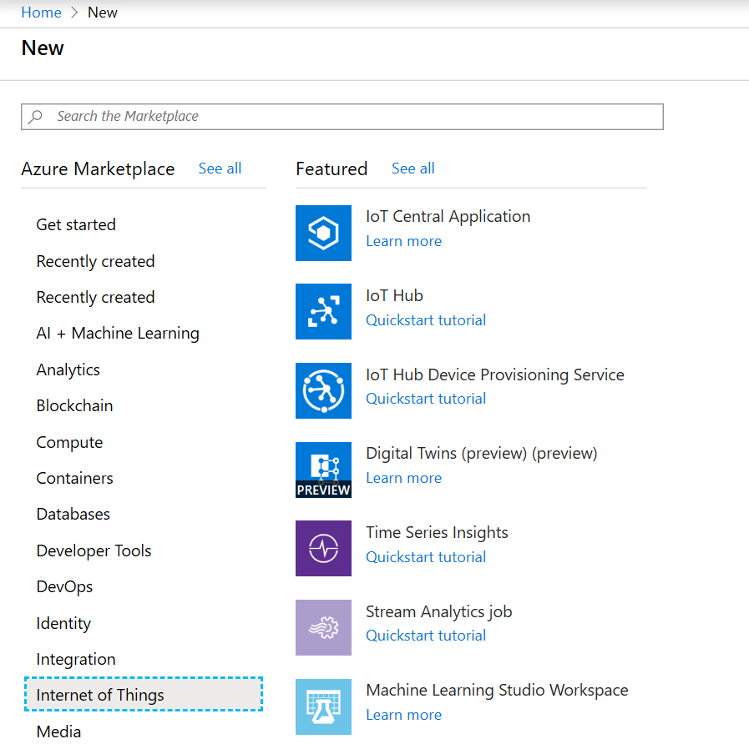Image resolution: width=749 pixels, height=749 pixels.
Task: Go to Home in the breadcrumb
Action: pos(41,13)
